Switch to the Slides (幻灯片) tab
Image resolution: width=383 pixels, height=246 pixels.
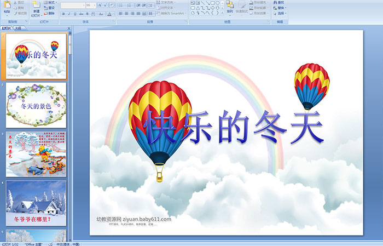tap(6, 27)
